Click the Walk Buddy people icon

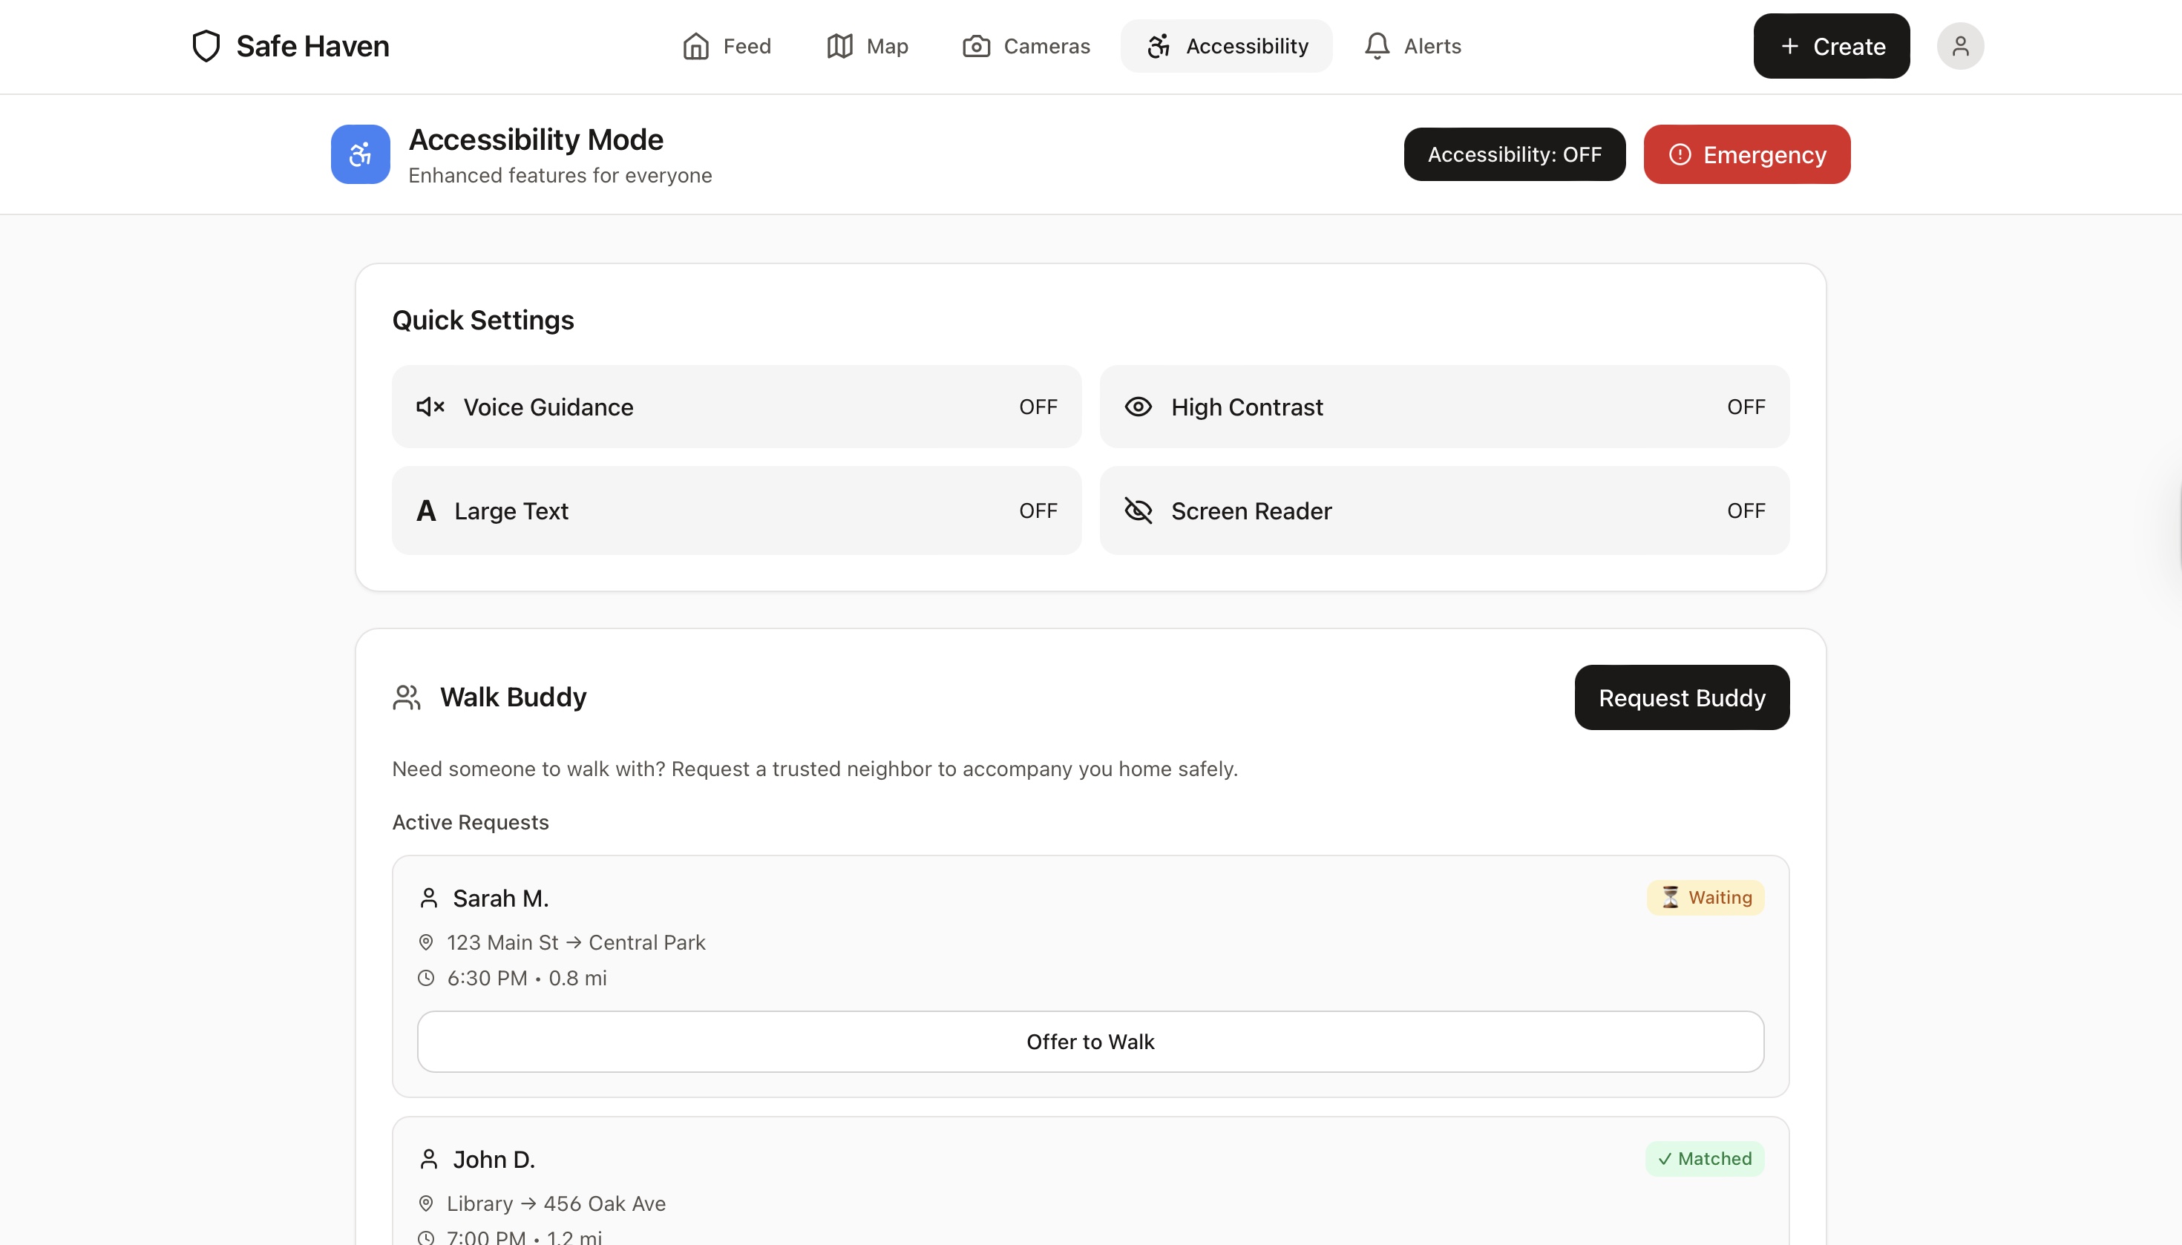pyautogui.click(x=406, y=697)
